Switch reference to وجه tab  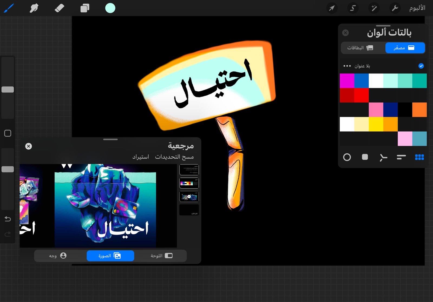58,256
